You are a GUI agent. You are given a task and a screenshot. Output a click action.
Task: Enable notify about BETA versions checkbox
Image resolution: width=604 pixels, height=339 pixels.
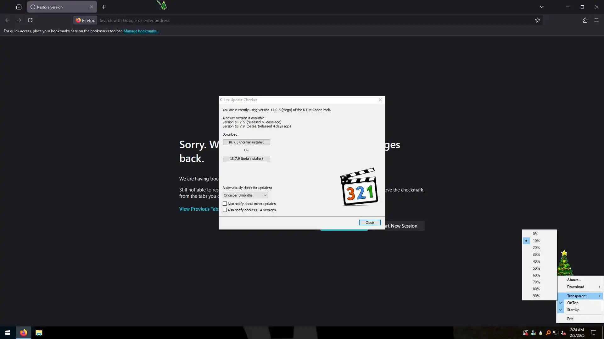point(225,210)
